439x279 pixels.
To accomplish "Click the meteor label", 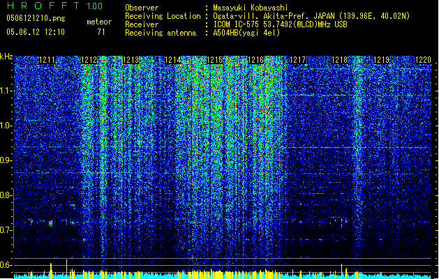I will coord(99,22).
